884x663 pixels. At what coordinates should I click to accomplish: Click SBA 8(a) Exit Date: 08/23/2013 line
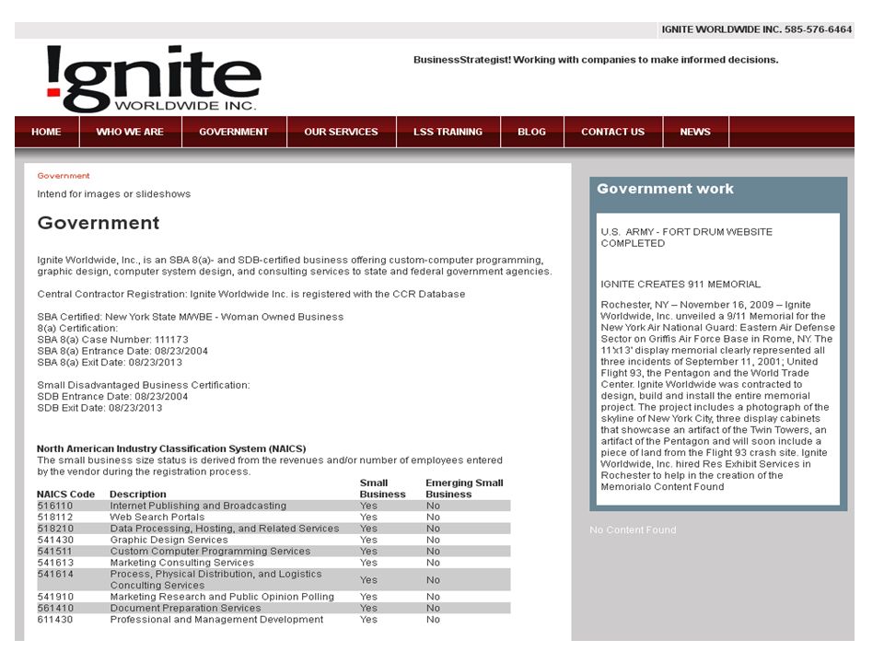(110, 362)
